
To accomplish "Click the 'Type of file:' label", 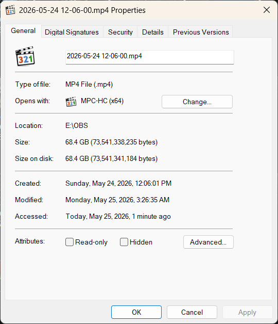I will (32, 84).
